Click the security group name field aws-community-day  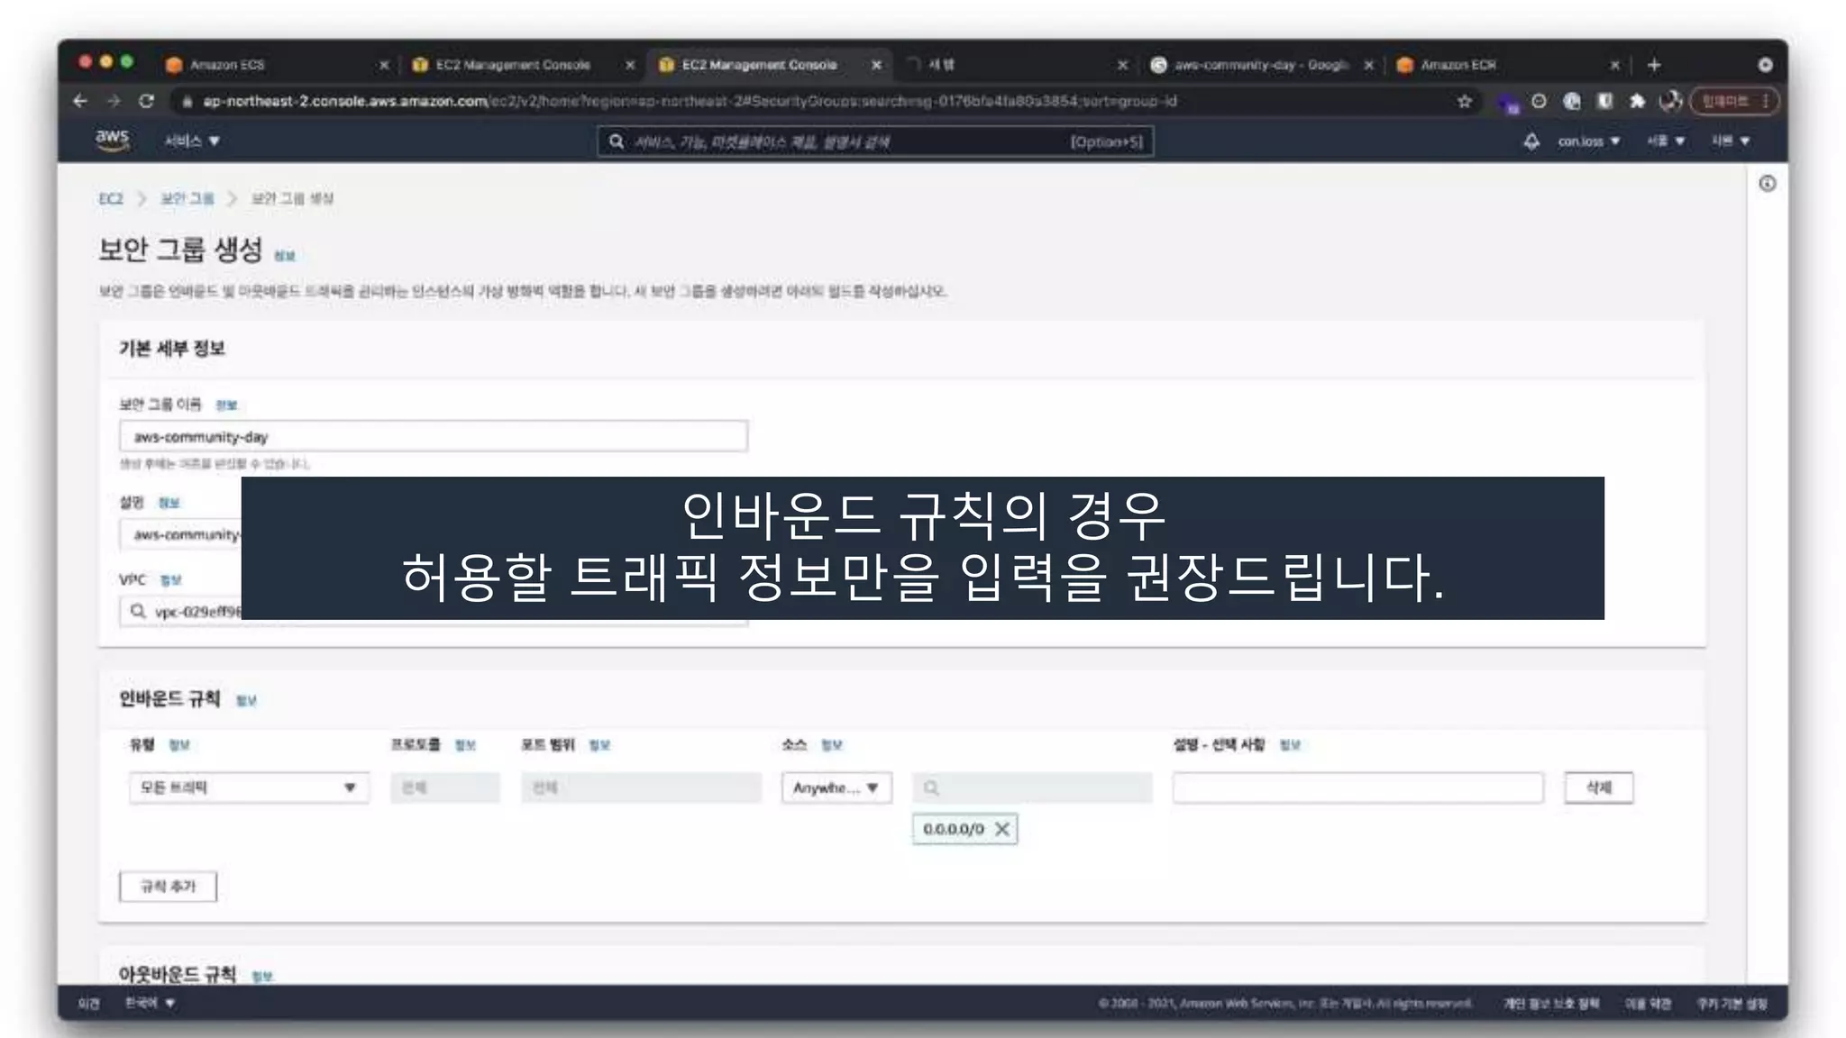(x=434, y=436)
